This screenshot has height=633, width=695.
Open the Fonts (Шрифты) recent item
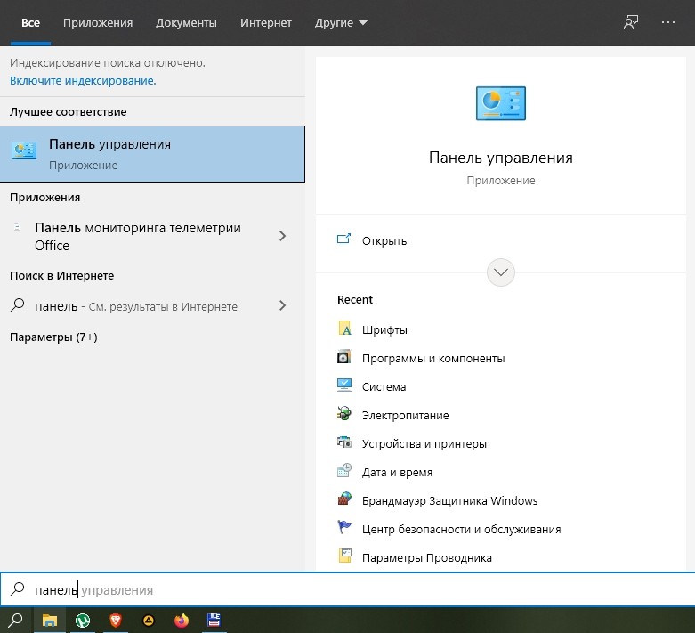[384, 329]
